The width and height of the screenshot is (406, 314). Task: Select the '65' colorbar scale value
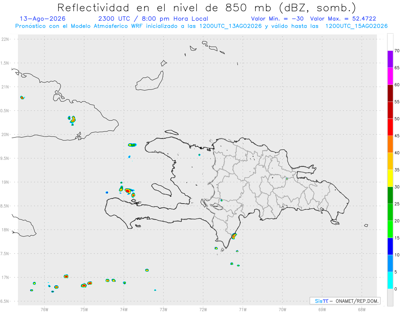[x=397, y=68]
